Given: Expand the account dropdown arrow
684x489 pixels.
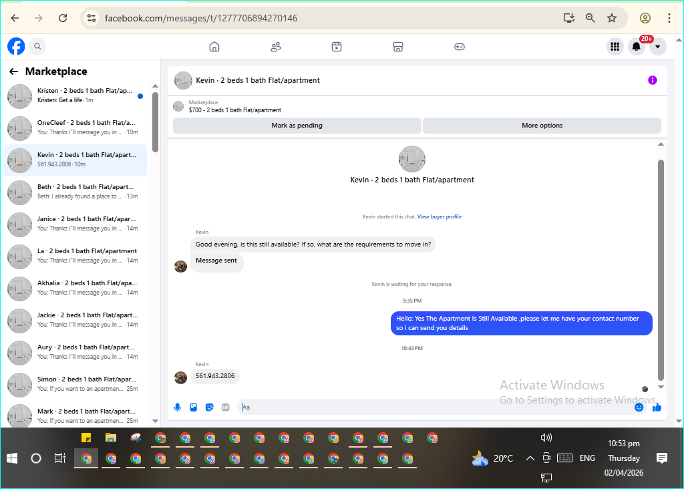Looking at the screenshot, I should (x=658, y=47).
